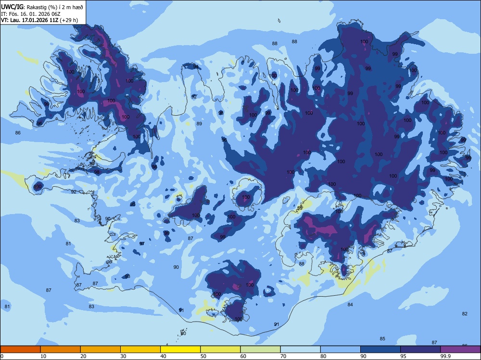Click the legend tick label '70'
481x360 pixels.
coord(283,356)
